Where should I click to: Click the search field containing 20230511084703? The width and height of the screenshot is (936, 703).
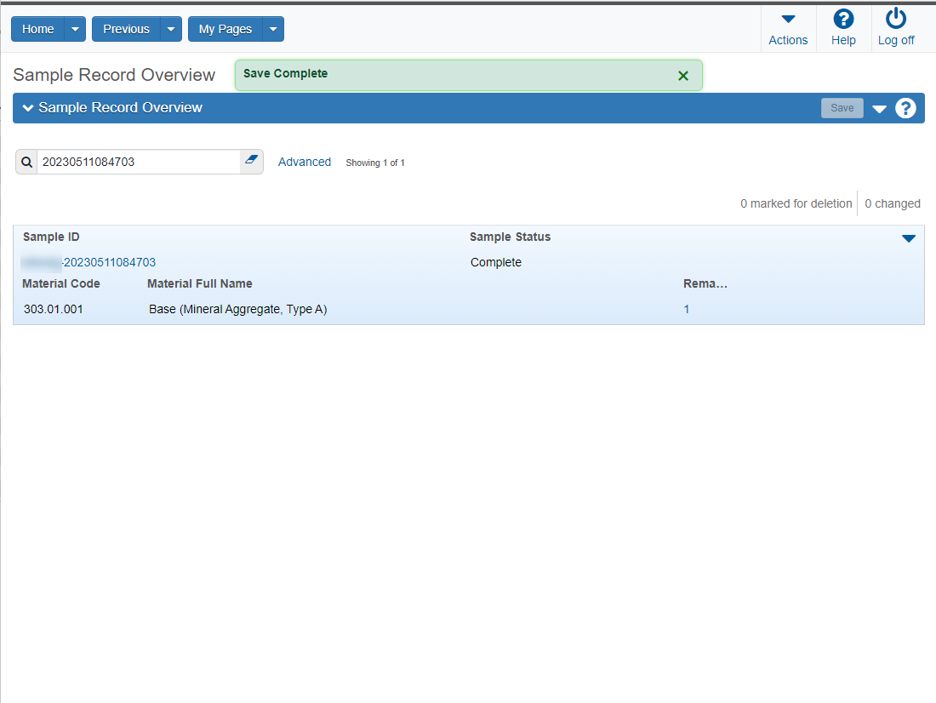[139, 162]
